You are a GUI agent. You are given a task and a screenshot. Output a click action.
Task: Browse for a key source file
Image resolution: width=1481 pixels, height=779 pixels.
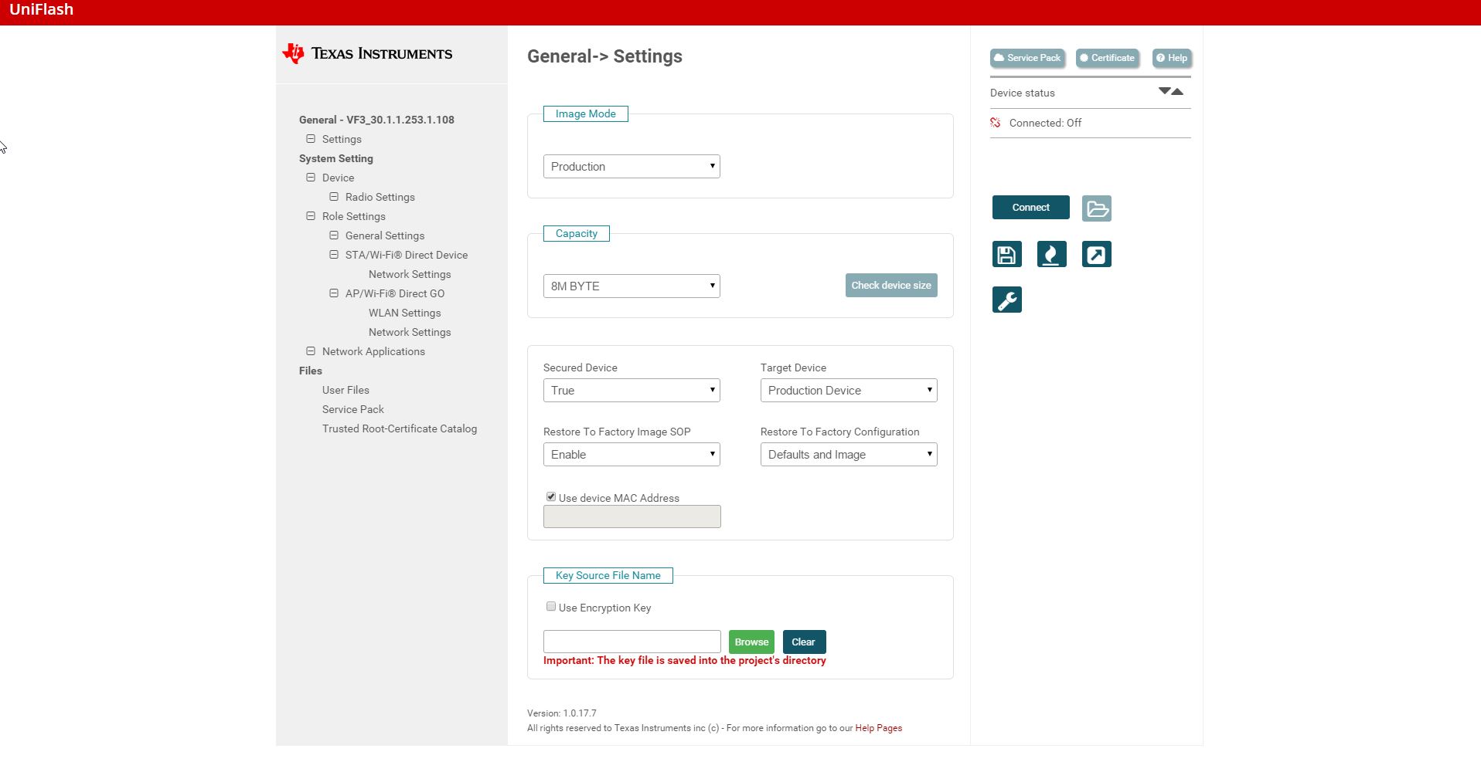(x=751, y=642)
